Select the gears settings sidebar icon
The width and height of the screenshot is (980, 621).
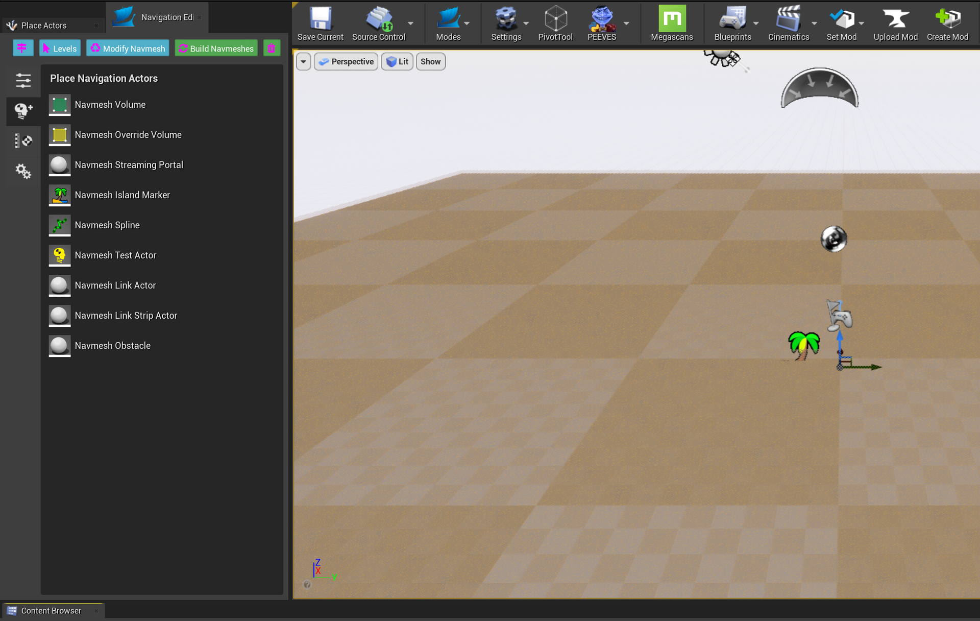[x=23, y=171]
